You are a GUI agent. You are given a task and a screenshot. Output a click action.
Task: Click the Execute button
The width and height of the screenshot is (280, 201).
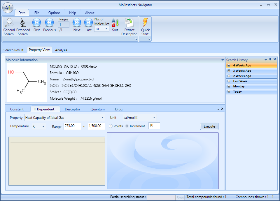pyautogui.click(x=209, y=126)
